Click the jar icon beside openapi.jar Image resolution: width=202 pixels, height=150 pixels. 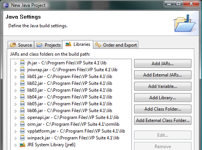tap(22, 117)
